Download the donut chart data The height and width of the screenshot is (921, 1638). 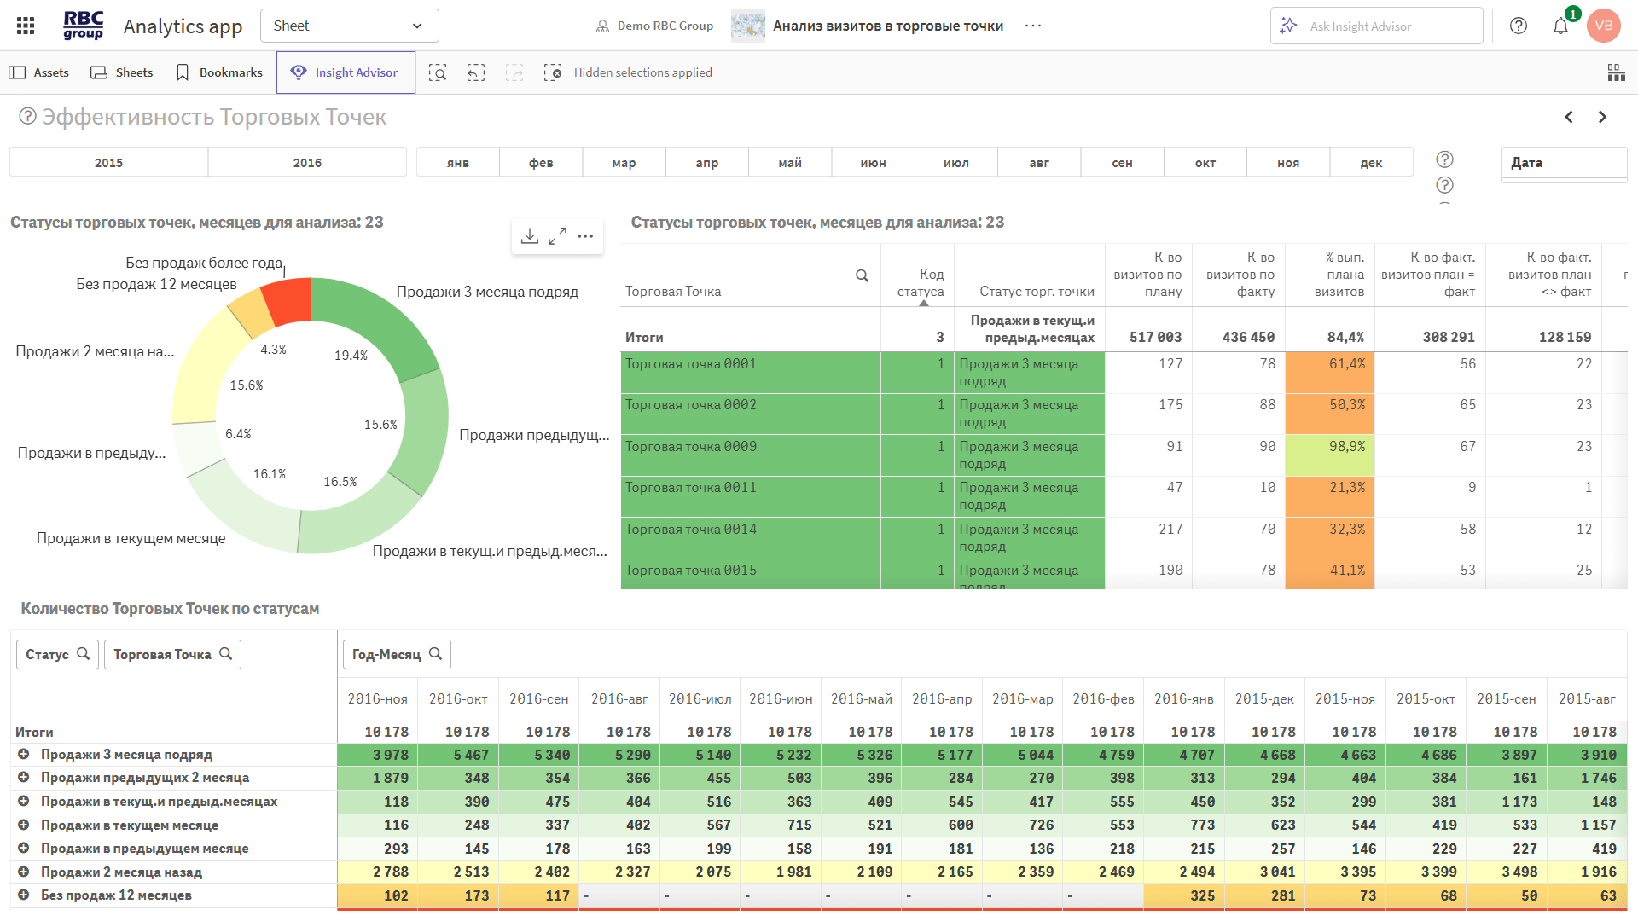(x=530, y=236)
